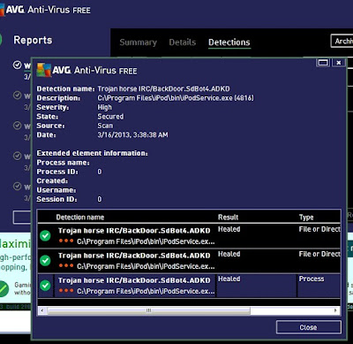Viewport: 353px width, 344px height.
Task: Expand orange dots in the Process row
Action: (x=66, y=290)
